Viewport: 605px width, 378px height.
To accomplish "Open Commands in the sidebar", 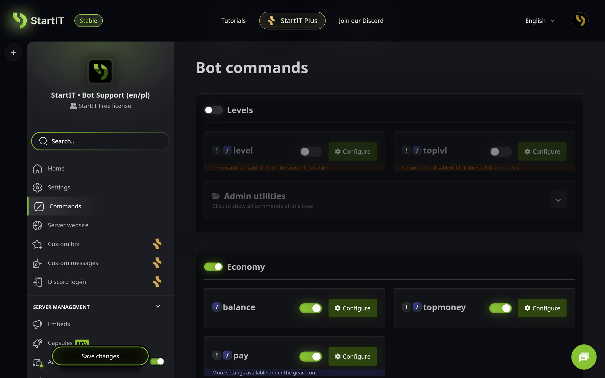I will (100, 206).
